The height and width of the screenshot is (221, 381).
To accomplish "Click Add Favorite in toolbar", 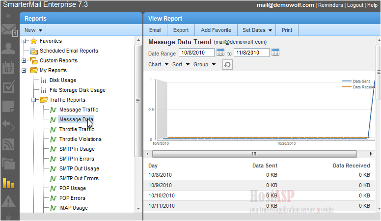I will coord(216,30).
